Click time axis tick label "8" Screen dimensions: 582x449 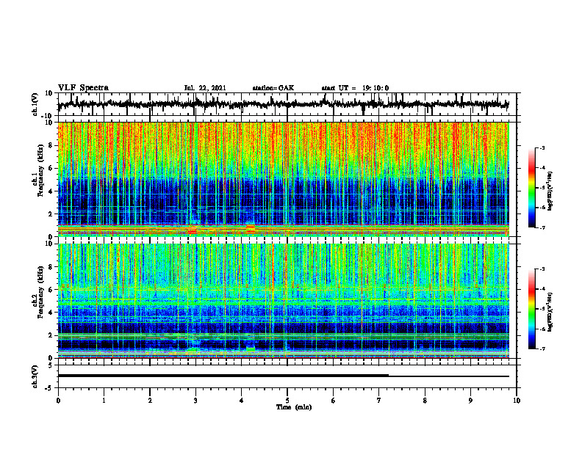coord(425,401)
